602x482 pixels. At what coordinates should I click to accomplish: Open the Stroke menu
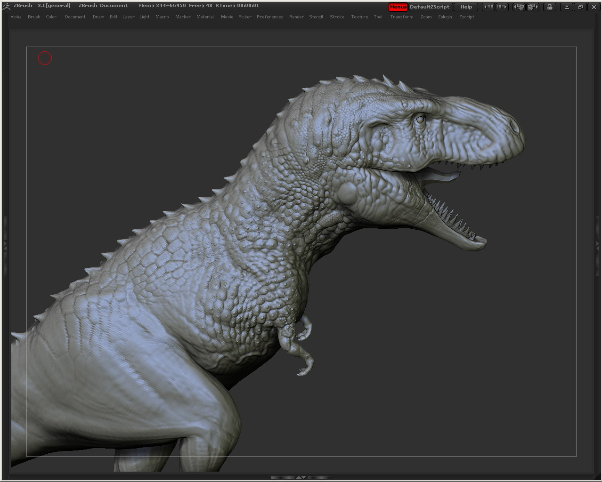pyautogui.click(x=337, y=17)
